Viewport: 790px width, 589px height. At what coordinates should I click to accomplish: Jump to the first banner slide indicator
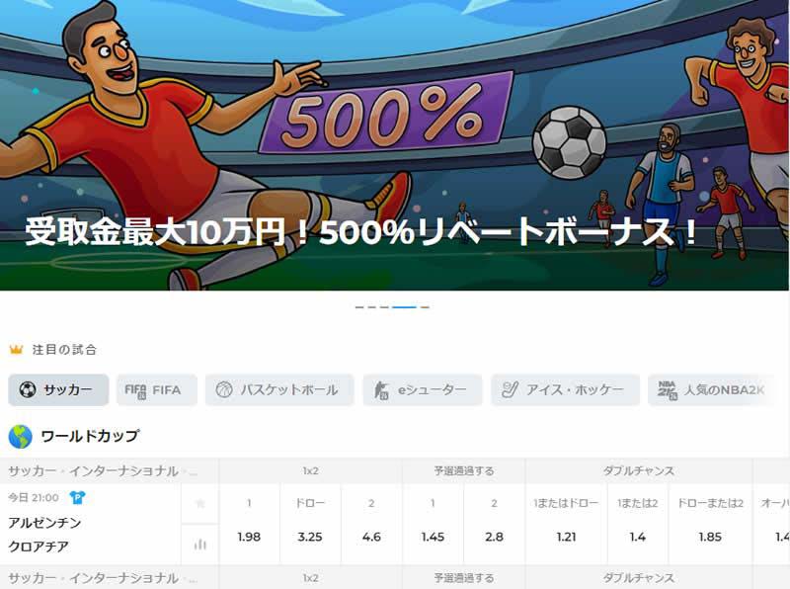click(359, 306)
